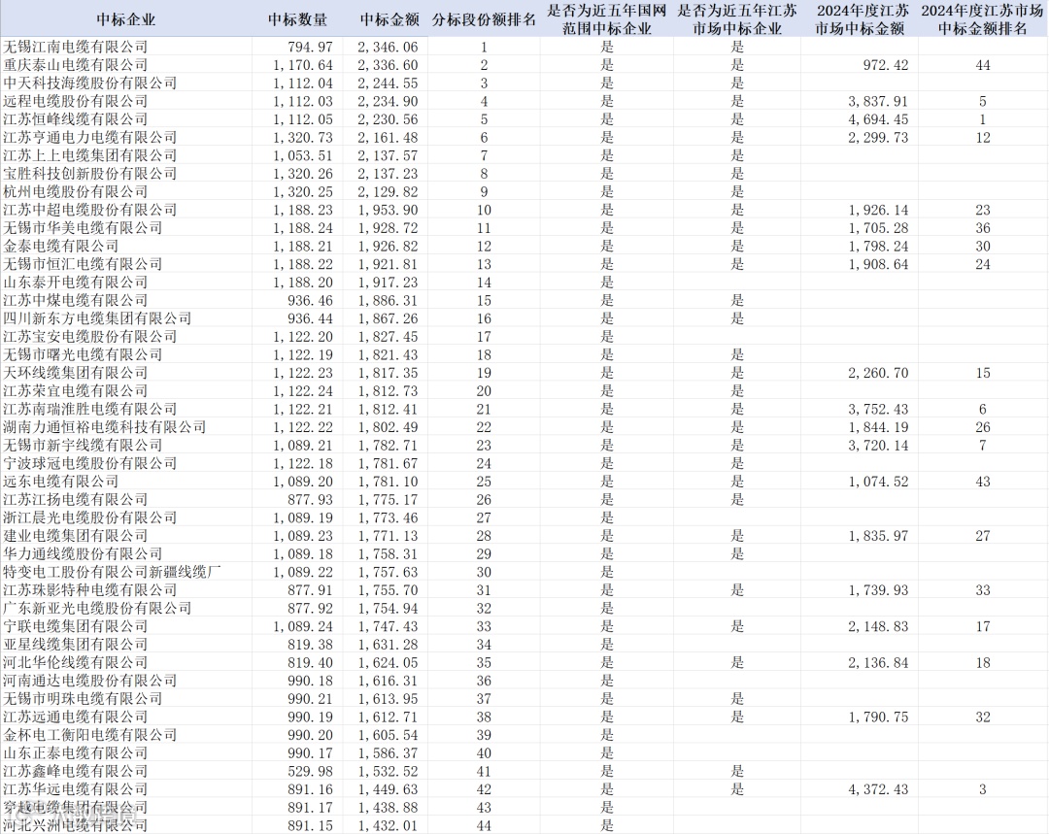Image resolution: width=1049 pixels, height=834 pixels.
Task: Click the cell 宁波球冠电缆股份有限公司
Action: pos(90,463)
